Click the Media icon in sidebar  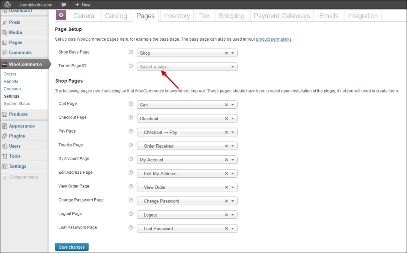[4, 33]
